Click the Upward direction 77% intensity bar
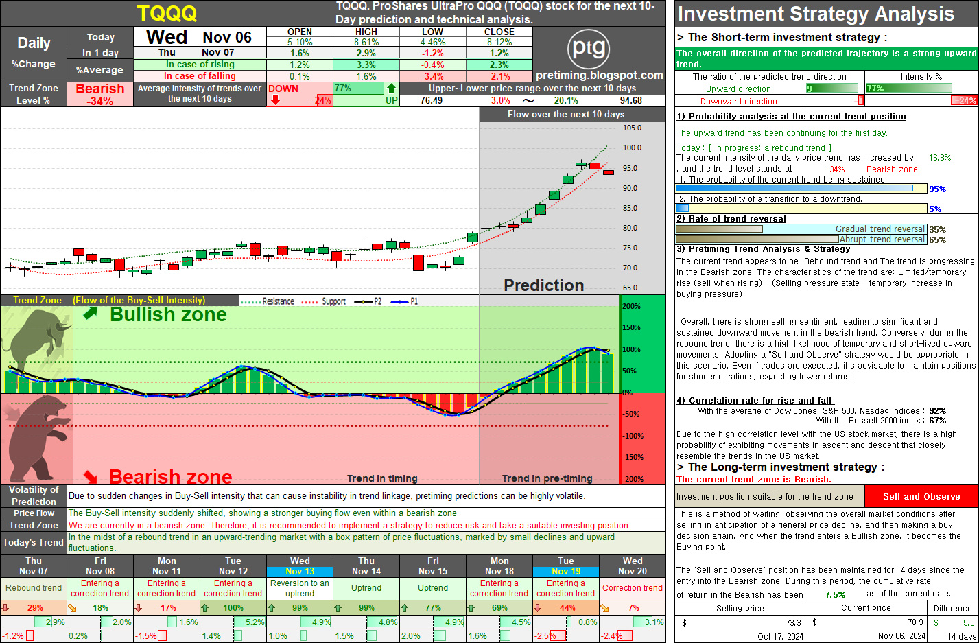 coord(909,88)
